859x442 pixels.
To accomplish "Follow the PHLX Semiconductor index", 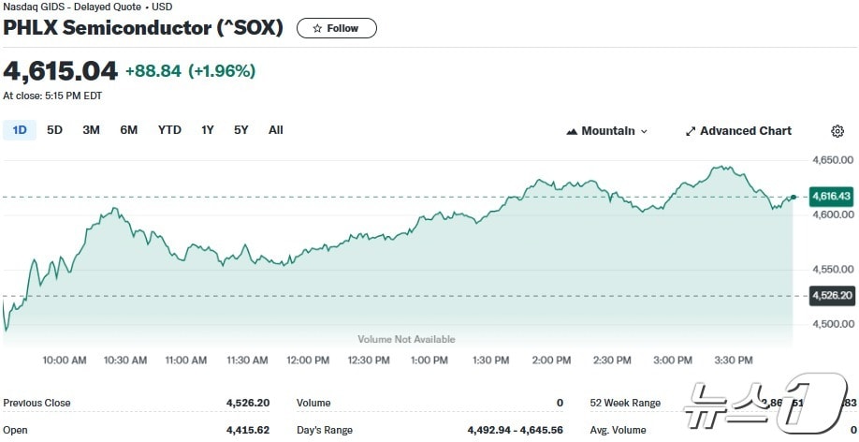I will click(x=337, y=28).
